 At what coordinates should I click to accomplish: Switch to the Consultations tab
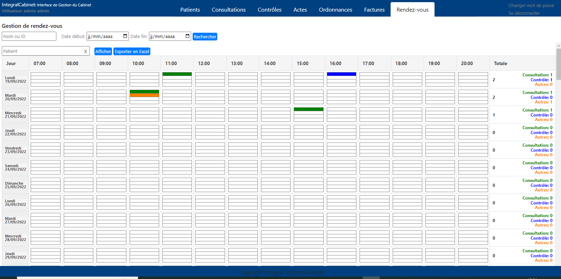(x=229, y=9)
